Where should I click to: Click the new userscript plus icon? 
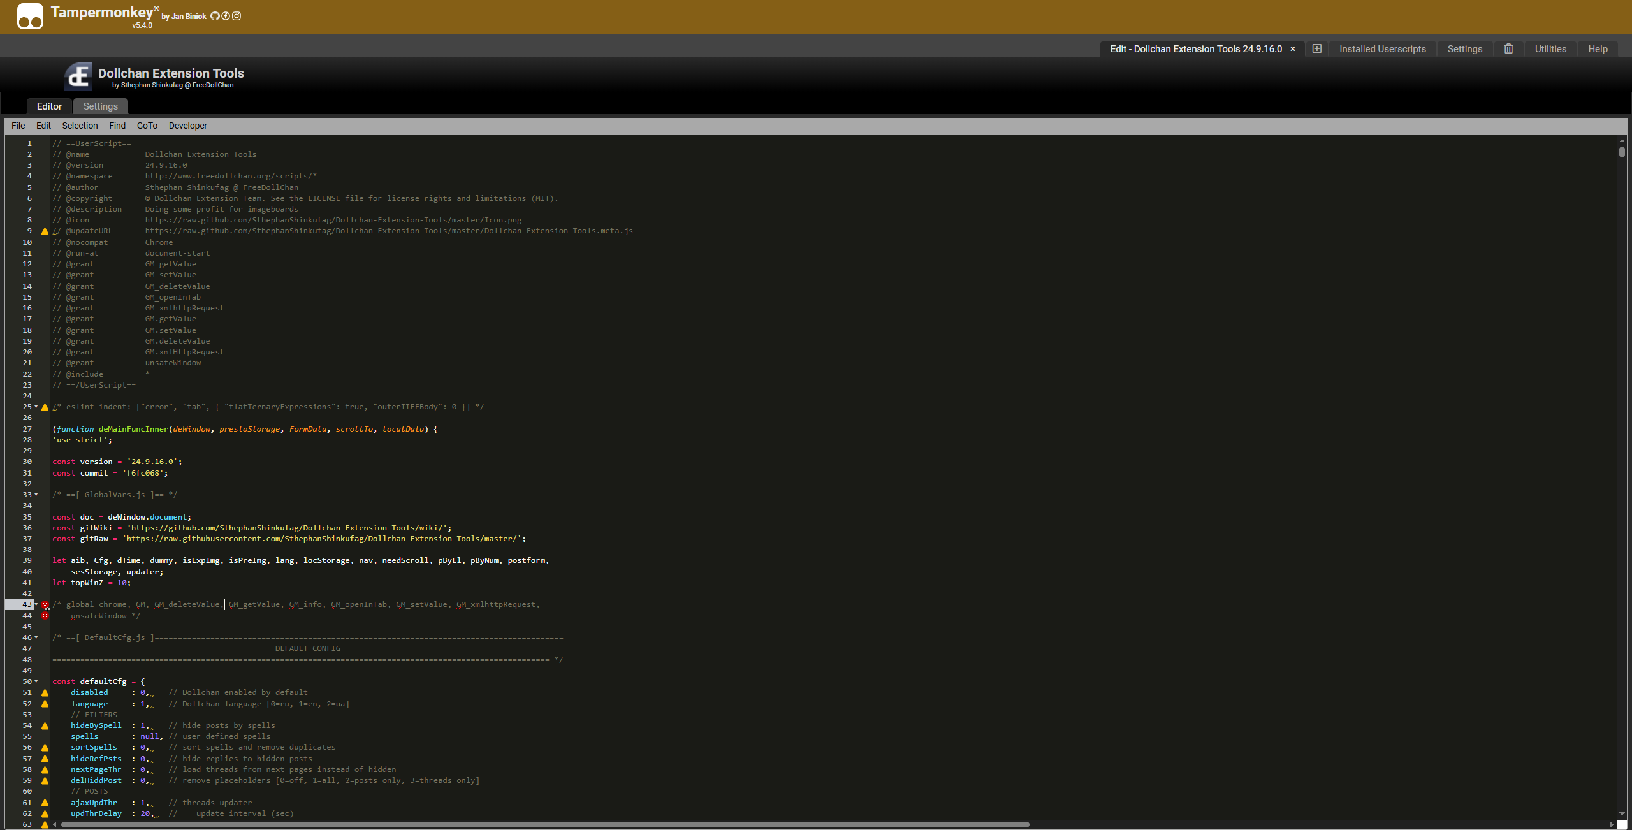click(1316, 48)
